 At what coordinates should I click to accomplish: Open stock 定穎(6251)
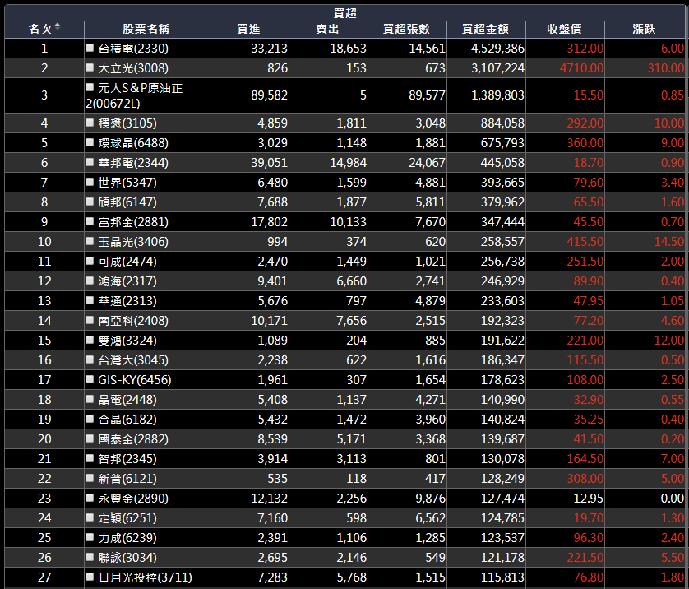tap(127, 518)
